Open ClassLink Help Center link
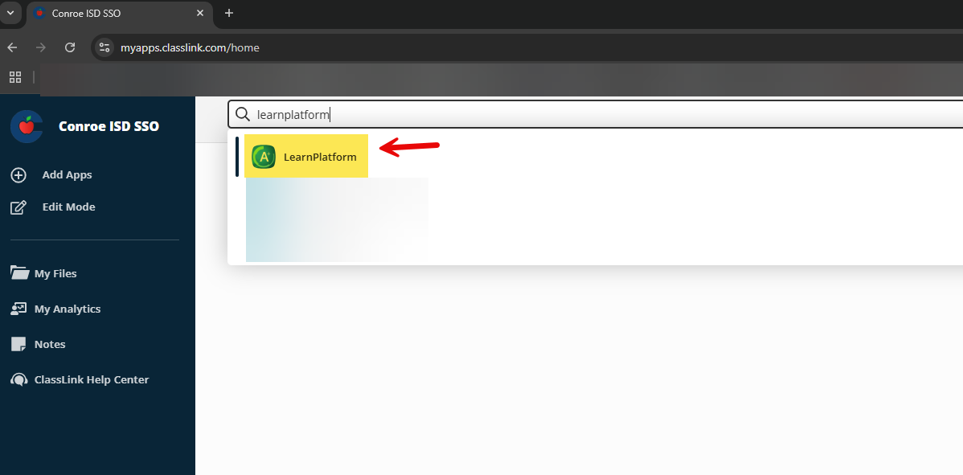The width and height of the screenshot is (963, 475). tap(92, 379)
